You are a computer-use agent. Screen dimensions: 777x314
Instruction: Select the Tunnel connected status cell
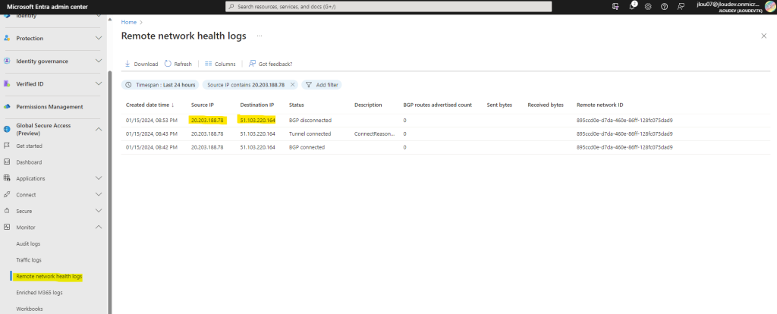click(x=310, y=133)
